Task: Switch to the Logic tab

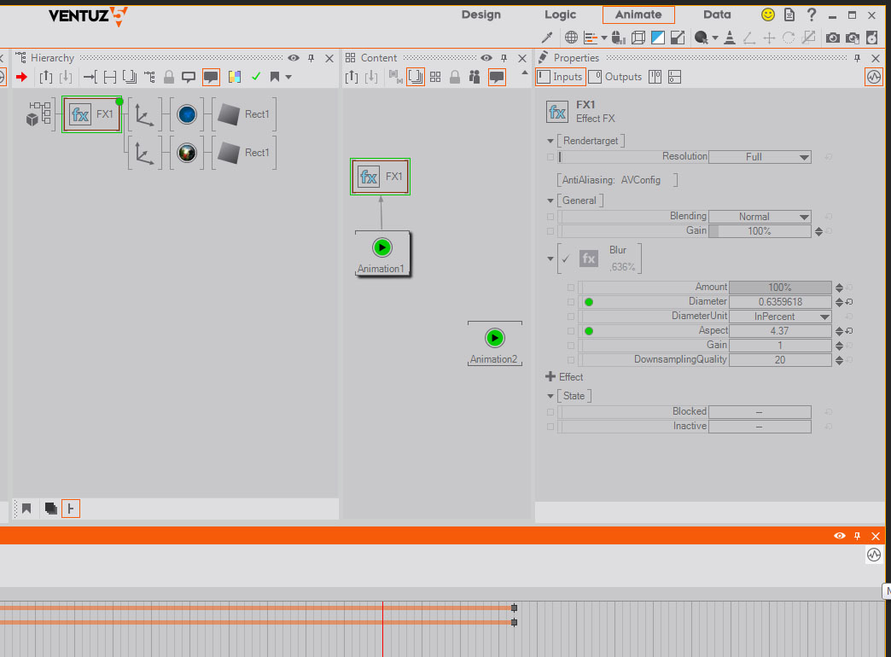Action: 560,15
